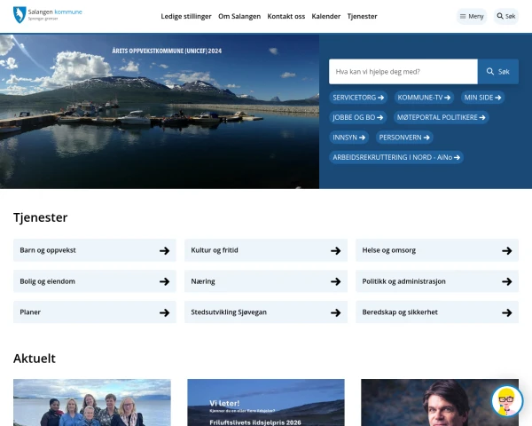
Task: Open Stedsutvikling Sjøvegan text
Action: pos(229,312)
